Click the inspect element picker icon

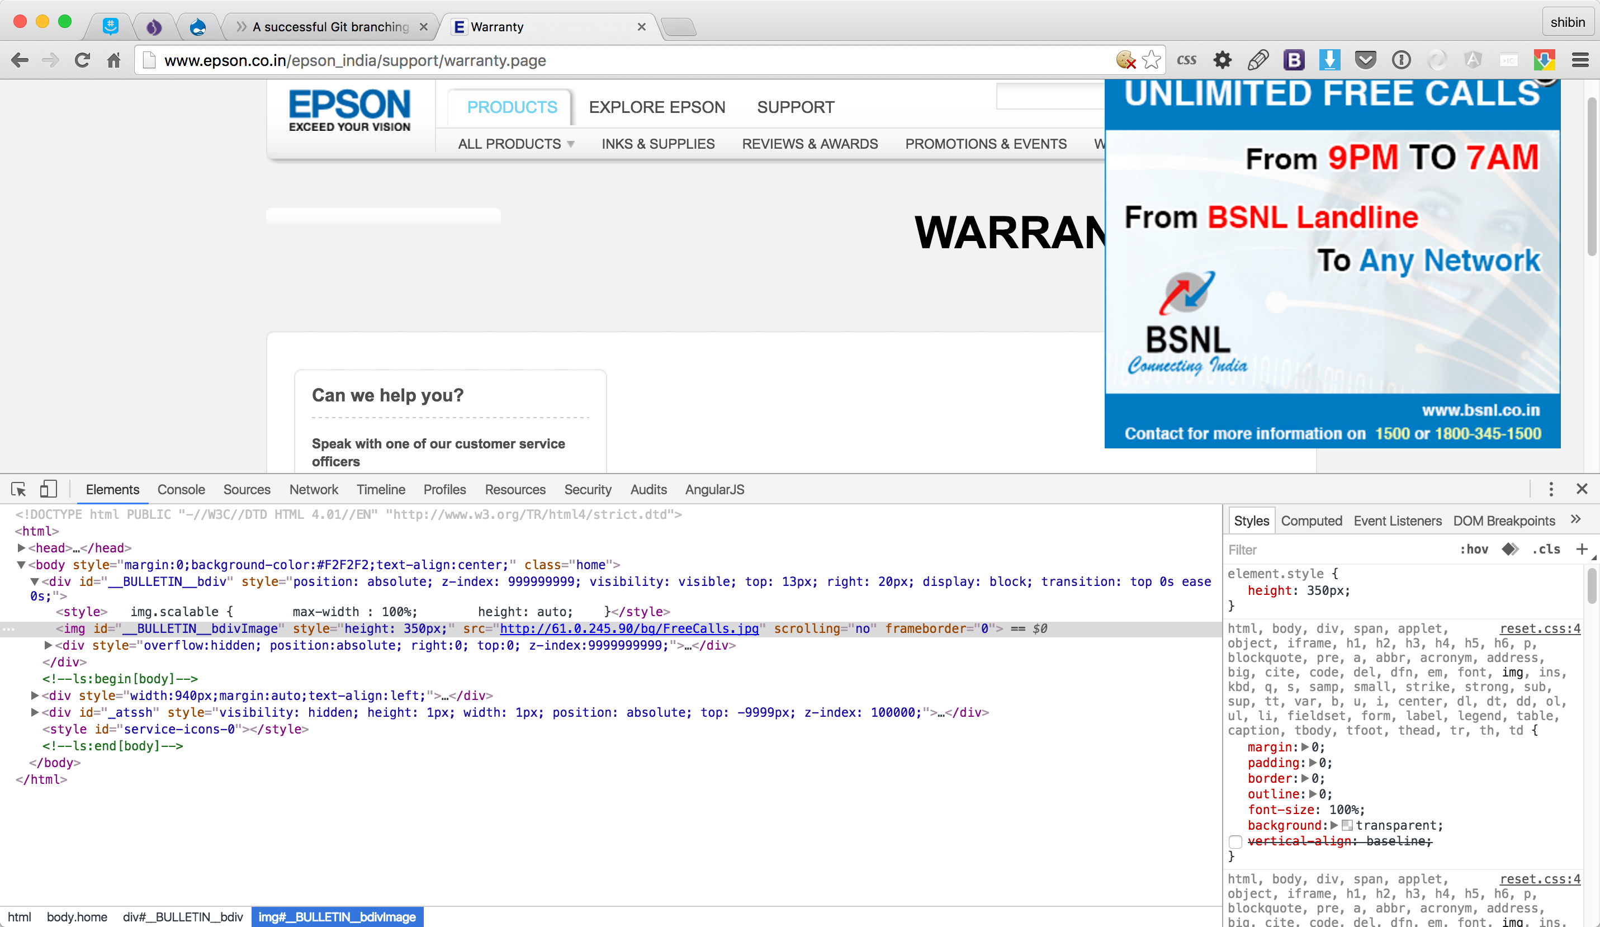(x=18, y=489)
